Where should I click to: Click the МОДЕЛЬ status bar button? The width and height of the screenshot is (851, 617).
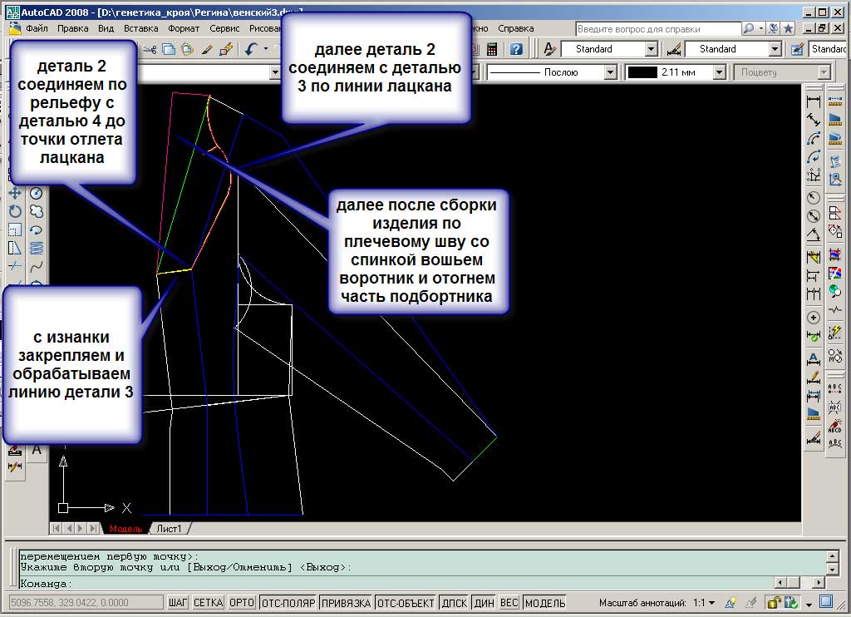coord(545,603)
